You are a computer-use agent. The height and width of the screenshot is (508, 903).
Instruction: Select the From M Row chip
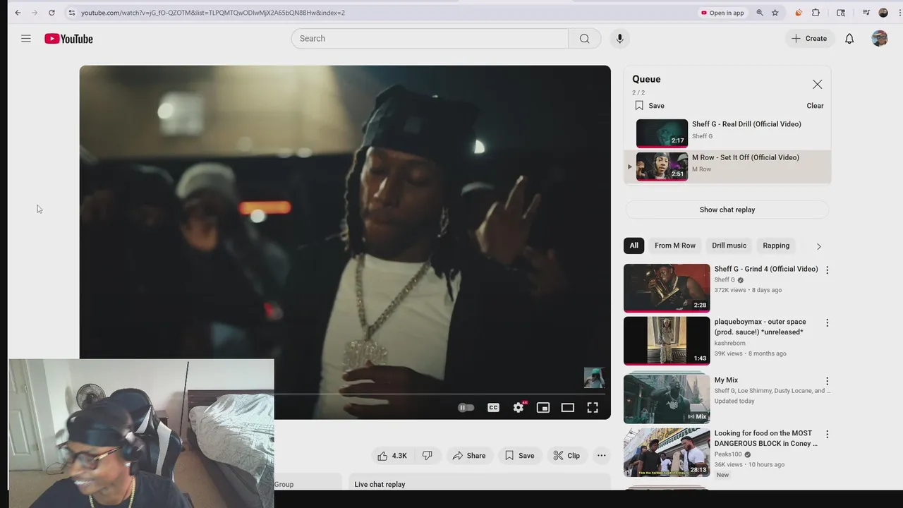tap(675, 246)
